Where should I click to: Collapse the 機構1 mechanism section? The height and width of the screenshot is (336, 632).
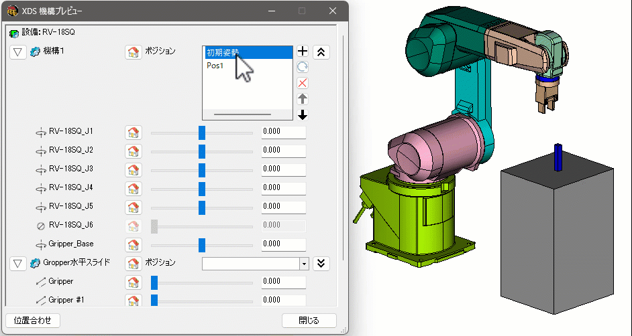tap(19, 52)
